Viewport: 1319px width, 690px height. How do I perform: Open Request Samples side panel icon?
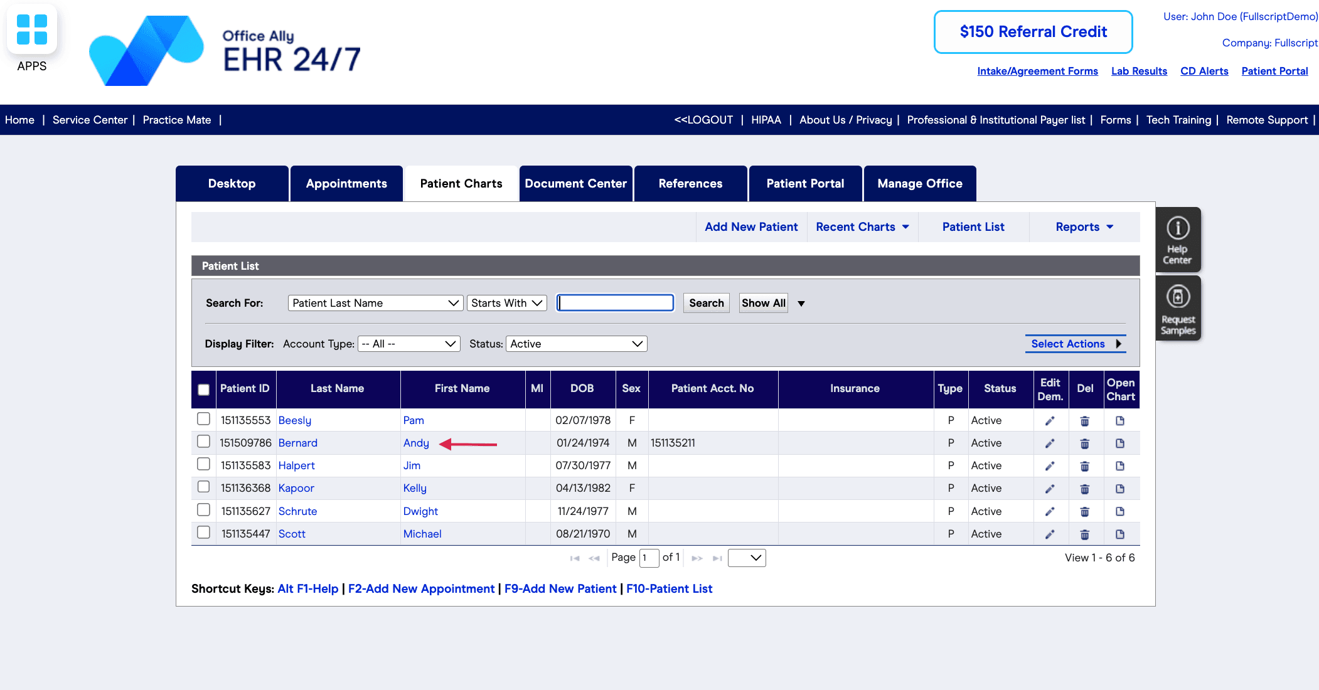(x=1178, y=308)
